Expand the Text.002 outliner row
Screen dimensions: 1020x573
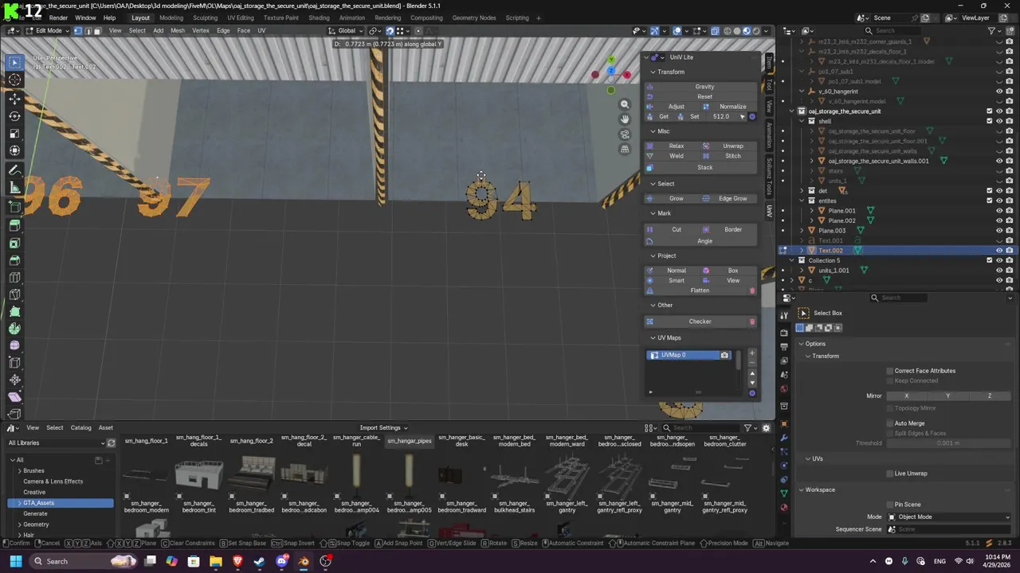(802, 250)
